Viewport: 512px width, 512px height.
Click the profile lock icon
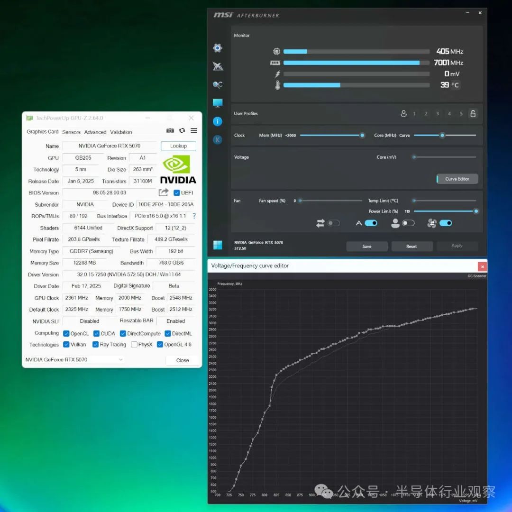473,113
